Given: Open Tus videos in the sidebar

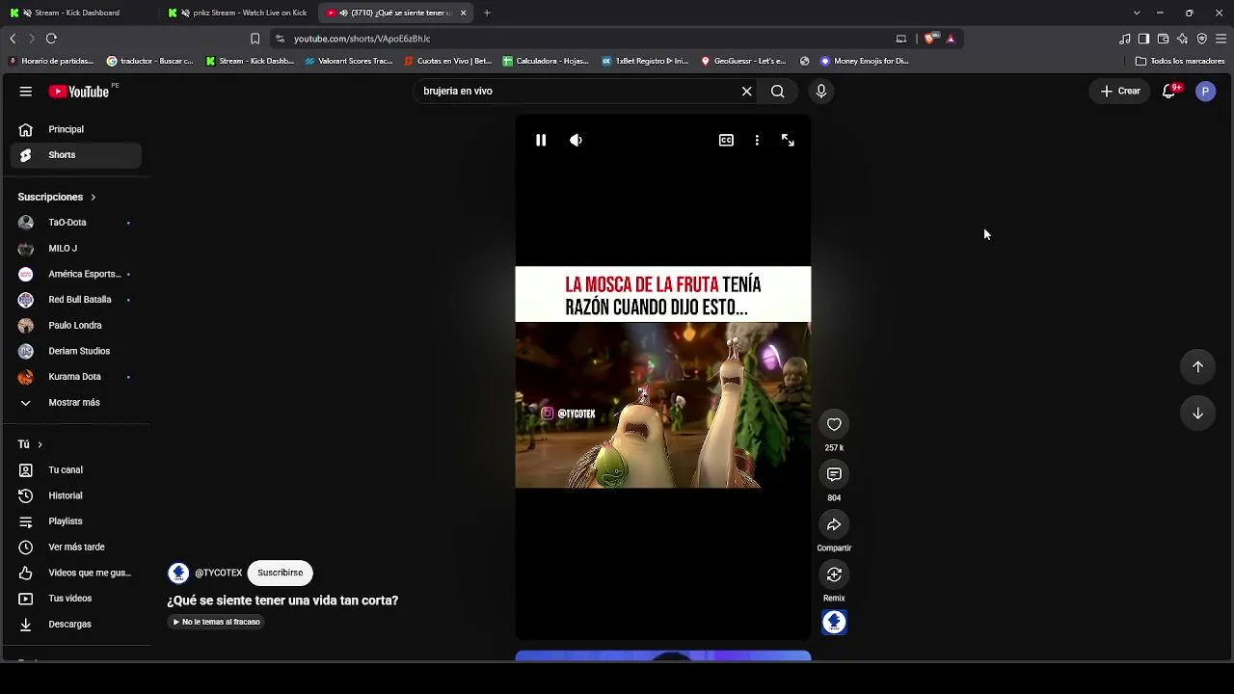Looking at the screenshot, I should coord(76,599).
